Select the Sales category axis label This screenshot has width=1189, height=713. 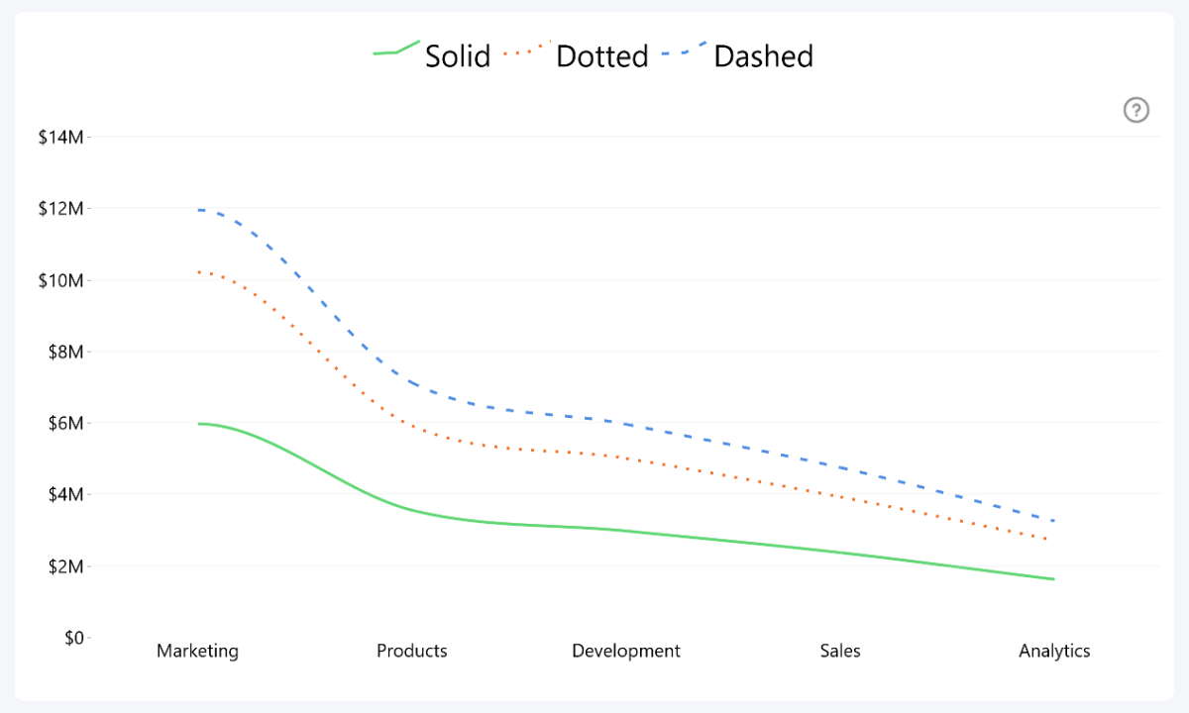[x=840, y=651]
